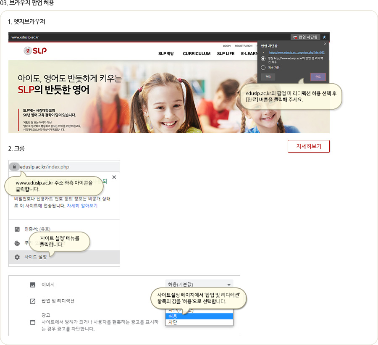Image resolution: width=378 pixels, height=345 pixels.
Task: Click the REGISTRATION link
Action: pos(244,46)
